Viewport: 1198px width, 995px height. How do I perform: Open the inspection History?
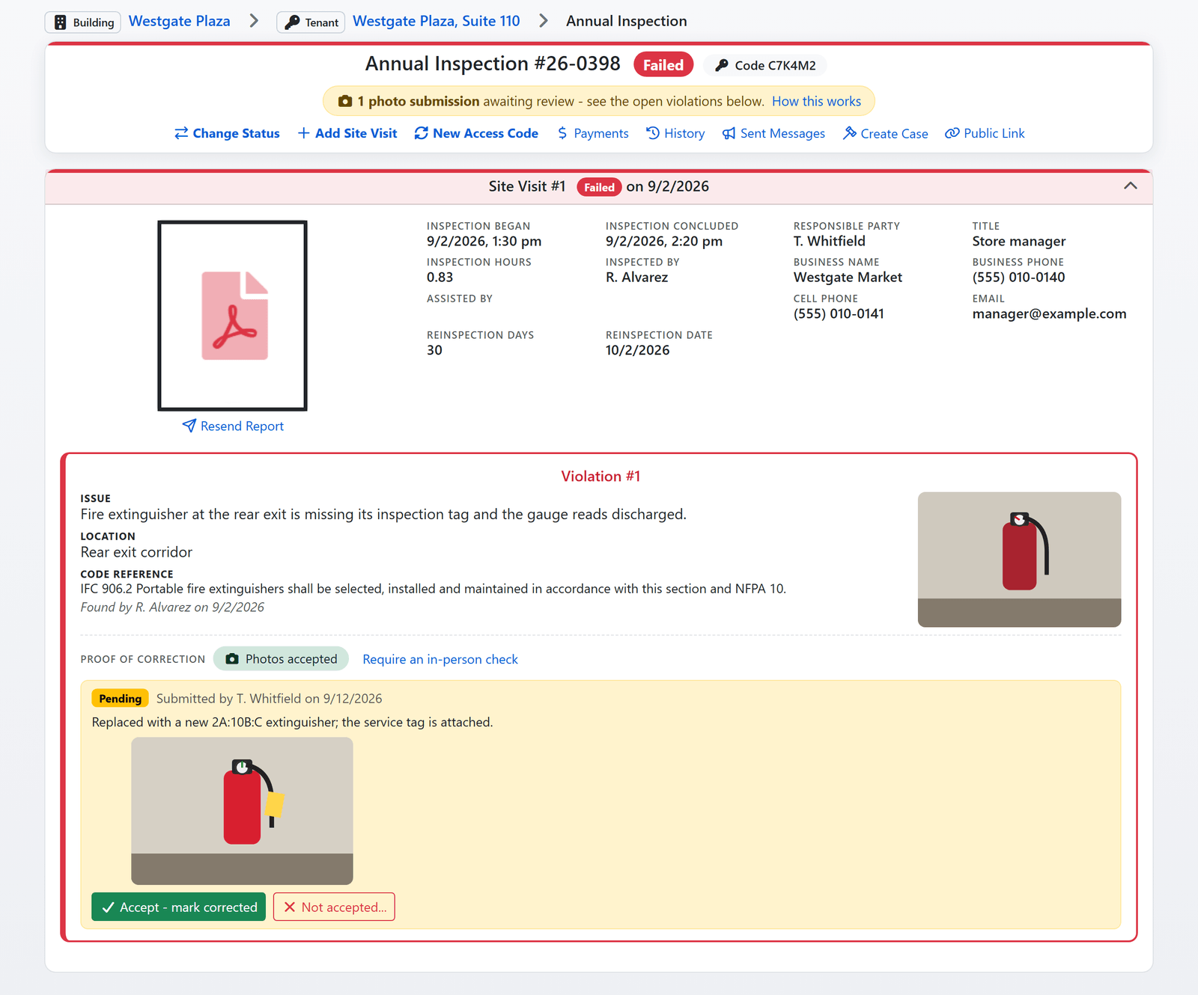click(x=675, y=133)
